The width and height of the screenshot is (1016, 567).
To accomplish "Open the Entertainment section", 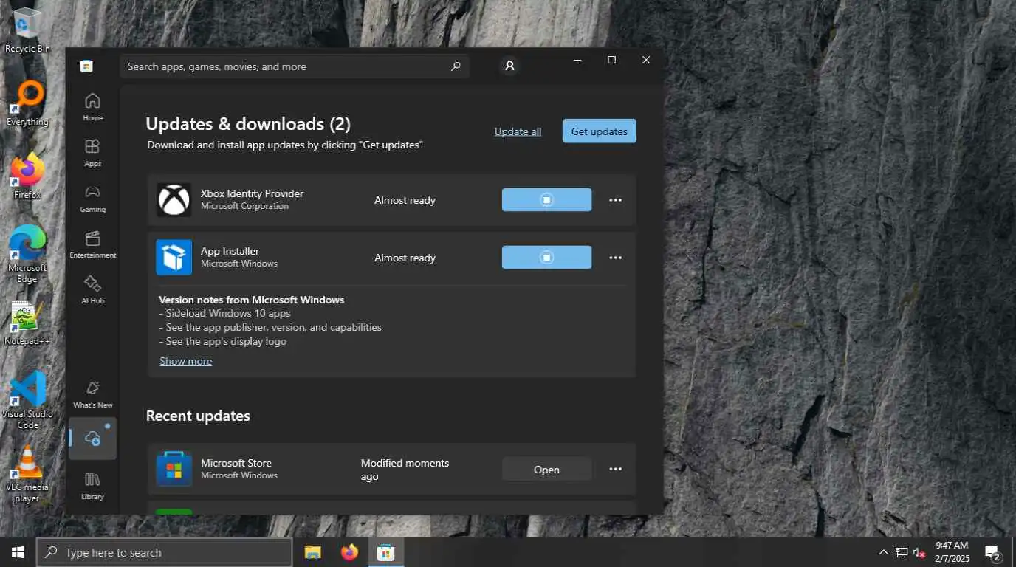I will pos(92,244).
